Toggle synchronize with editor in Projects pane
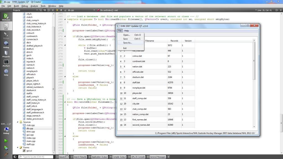Image resolution: width=283 pixels, height=159 pixels. coord(45,10)
